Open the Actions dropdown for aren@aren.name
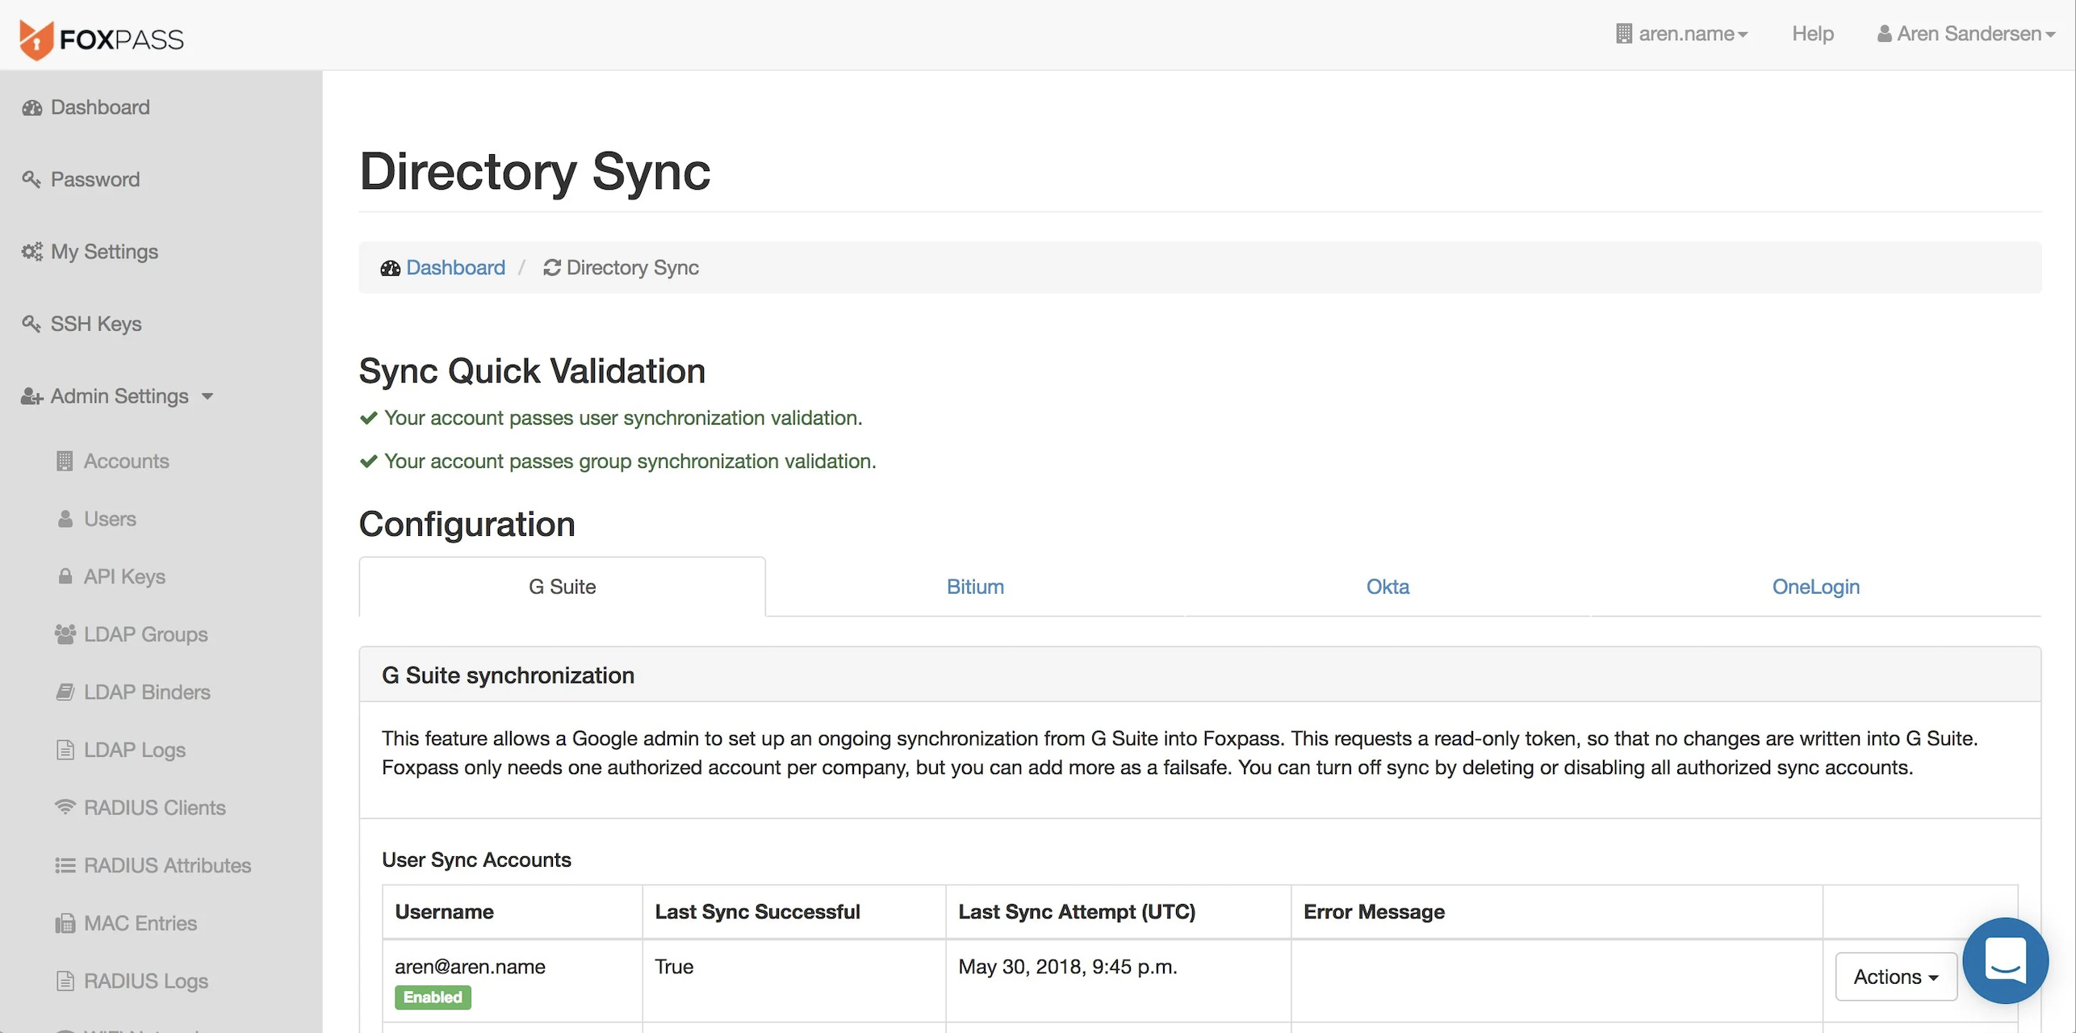This screenshot has width=2076, height=1033. [x=1894, y=977]
